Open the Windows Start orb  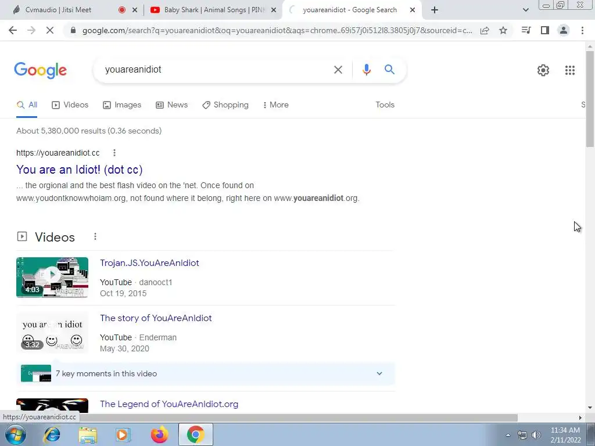[x=16, y=434]
